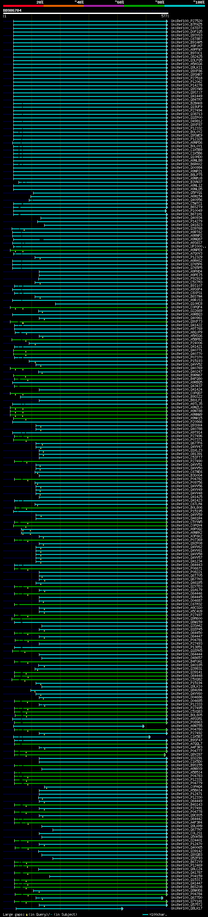Image resolution: width=208 pixels, height=917 pixels.
Task: Open the UniRef100_Q8LK17 last hit label
Action: click(x=187, y=908)
